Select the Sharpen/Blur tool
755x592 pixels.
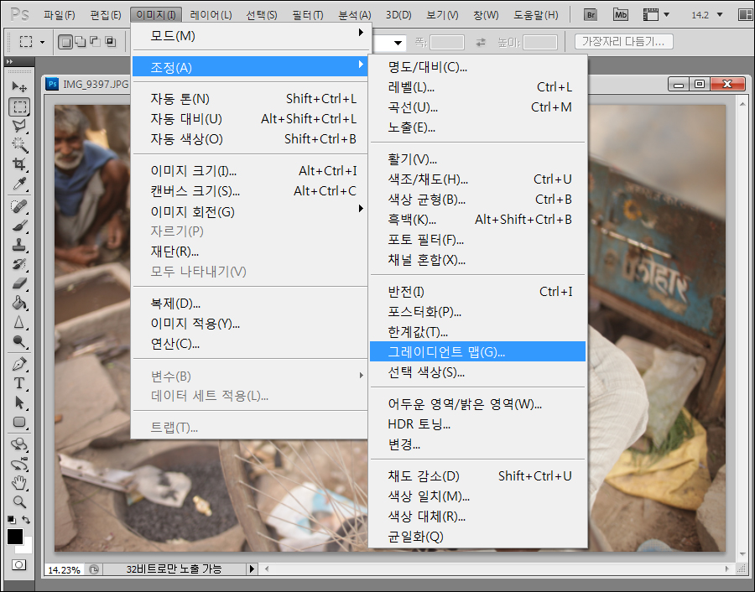(x=19, y=322)
